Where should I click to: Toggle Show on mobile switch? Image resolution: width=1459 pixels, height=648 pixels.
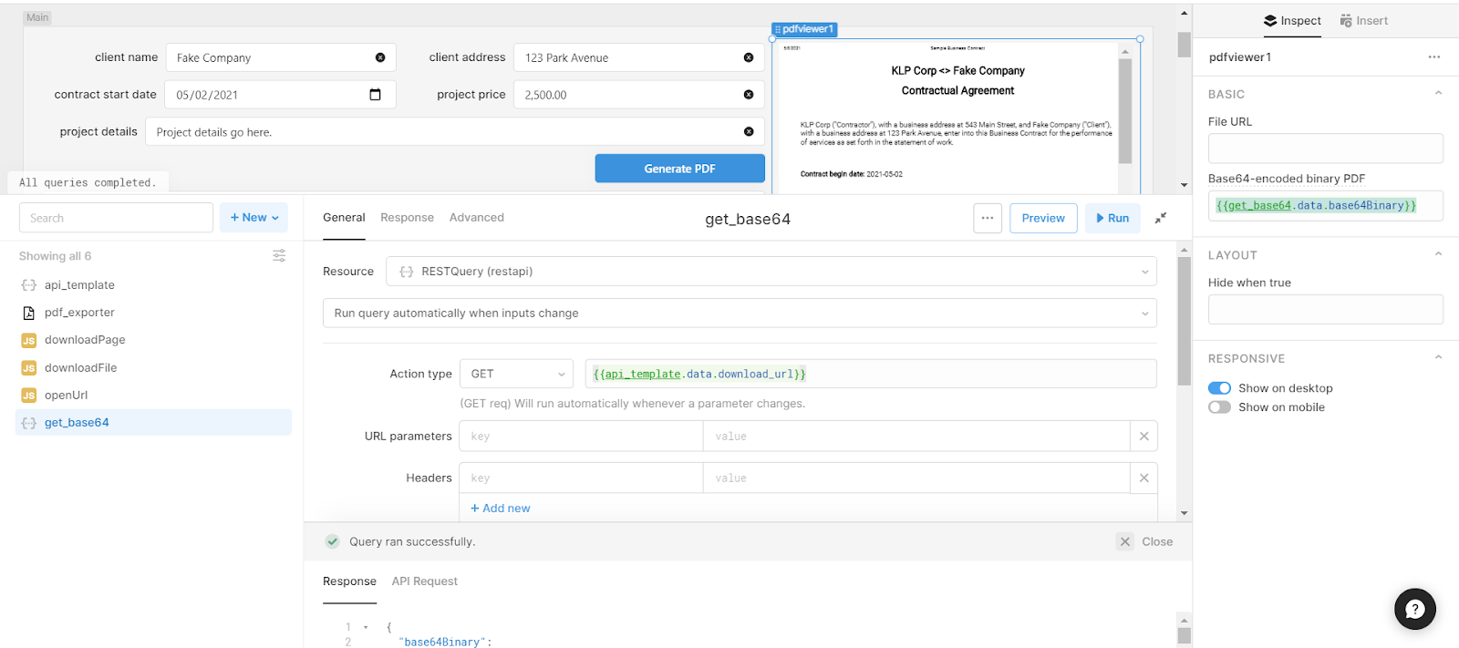tap(1219, 407)
